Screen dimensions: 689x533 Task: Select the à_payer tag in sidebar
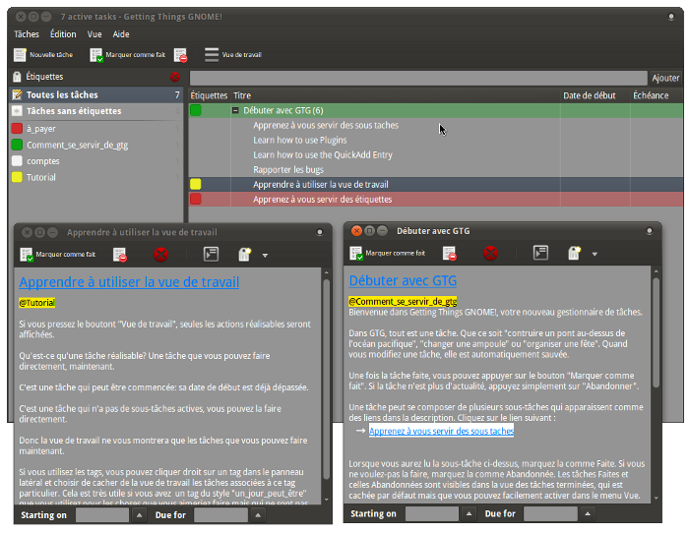(42, 129)
